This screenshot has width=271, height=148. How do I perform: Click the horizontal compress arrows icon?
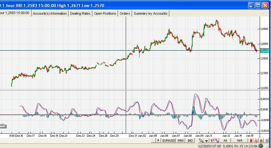click(256, 140)
